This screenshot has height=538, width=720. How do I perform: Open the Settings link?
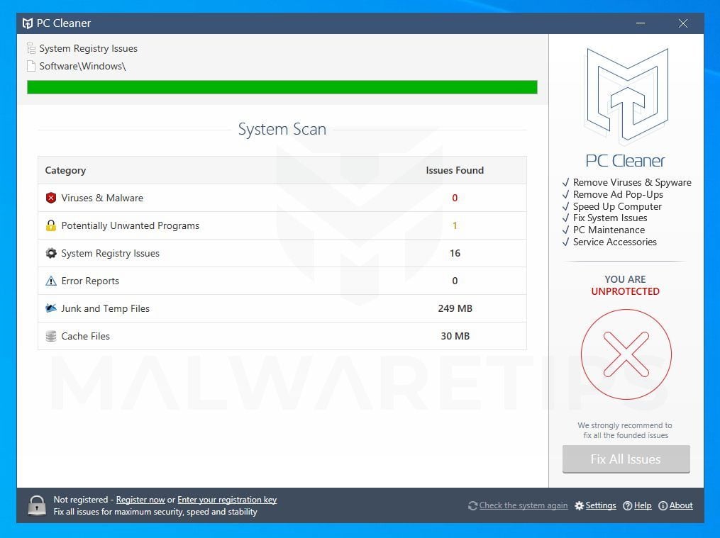601,505
